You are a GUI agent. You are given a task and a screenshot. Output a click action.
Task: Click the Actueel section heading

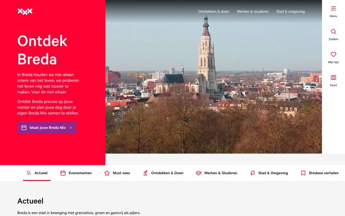tap(30, 201)
